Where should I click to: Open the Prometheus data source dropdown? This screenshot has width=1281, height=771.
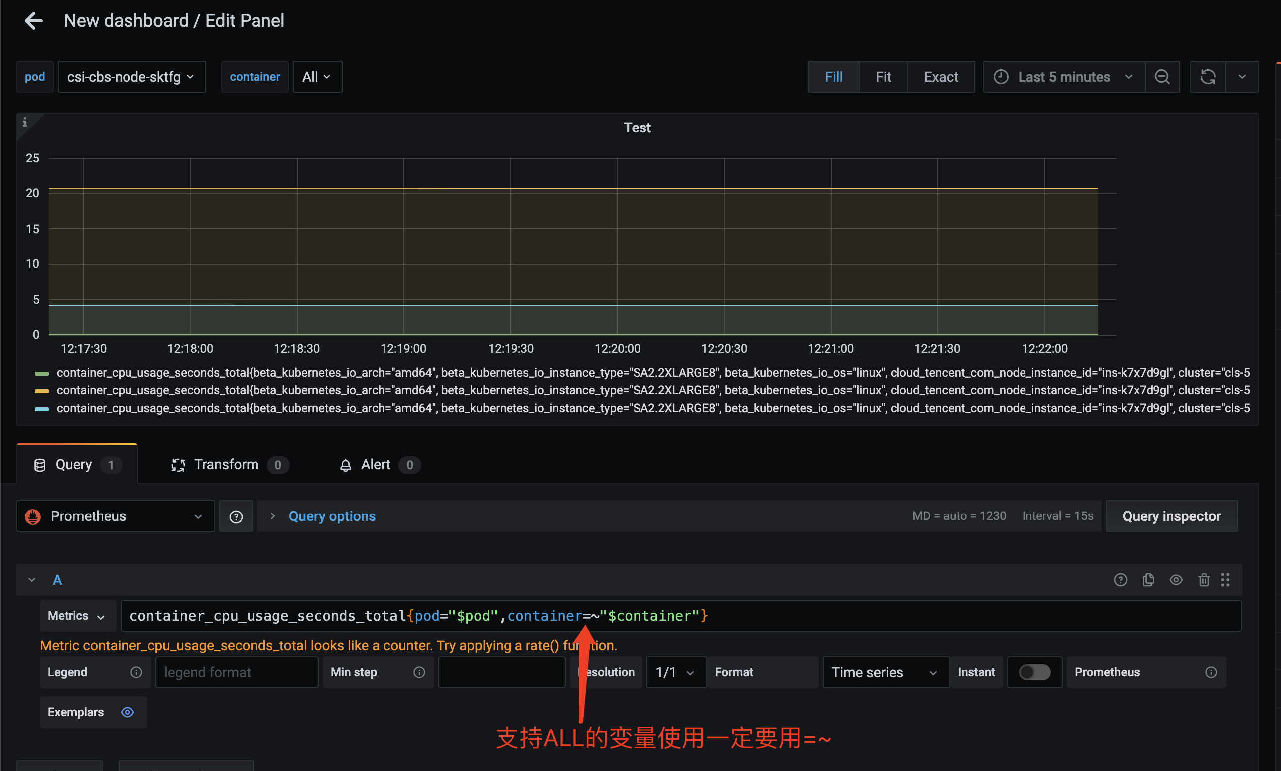[116, 516]
